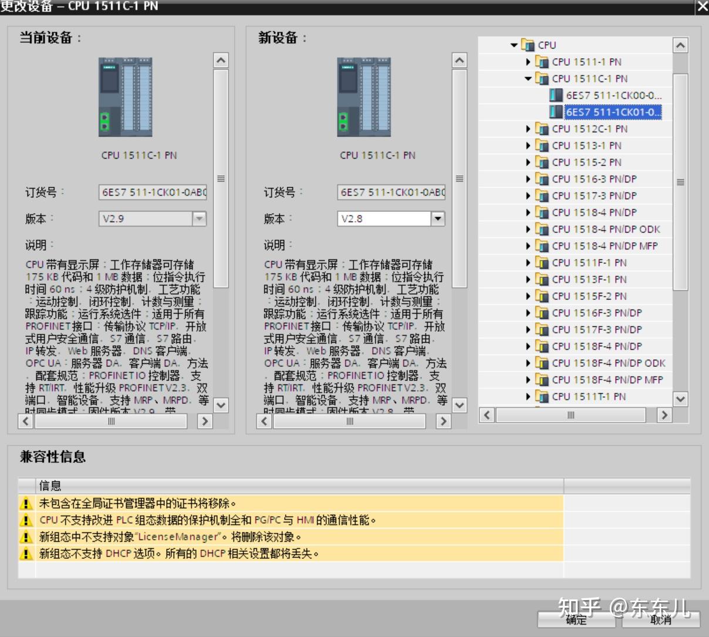Click warning icon for DHCP options message

point(26,553)
